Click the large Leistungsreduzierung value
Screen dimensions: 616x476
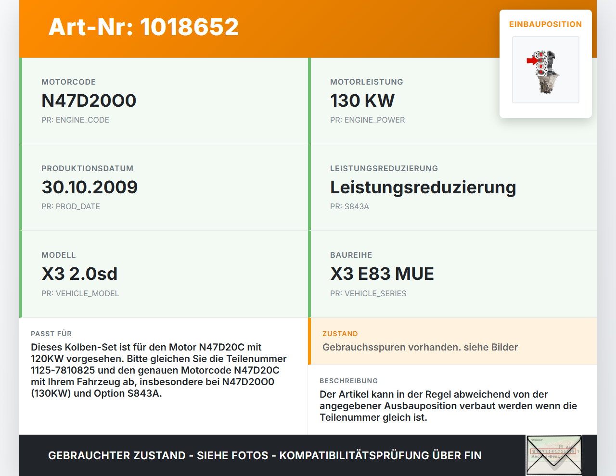click(423, 187)
